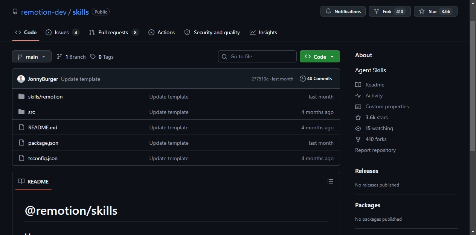View the 0 Tags link
Image resolution: width=476 pixels, height=235 pixels.
[102, 57]
